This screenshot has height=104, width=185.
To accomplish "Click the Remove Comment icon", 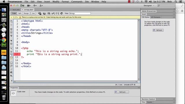I will [x=11, y=66].
